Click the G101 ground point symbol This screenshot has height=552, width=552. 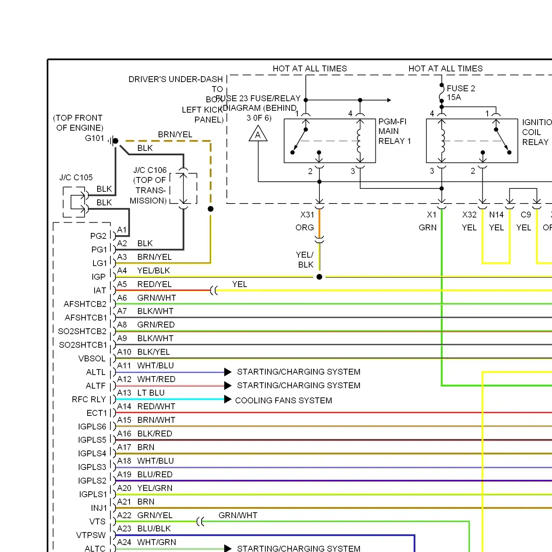(x=113, y=141)
